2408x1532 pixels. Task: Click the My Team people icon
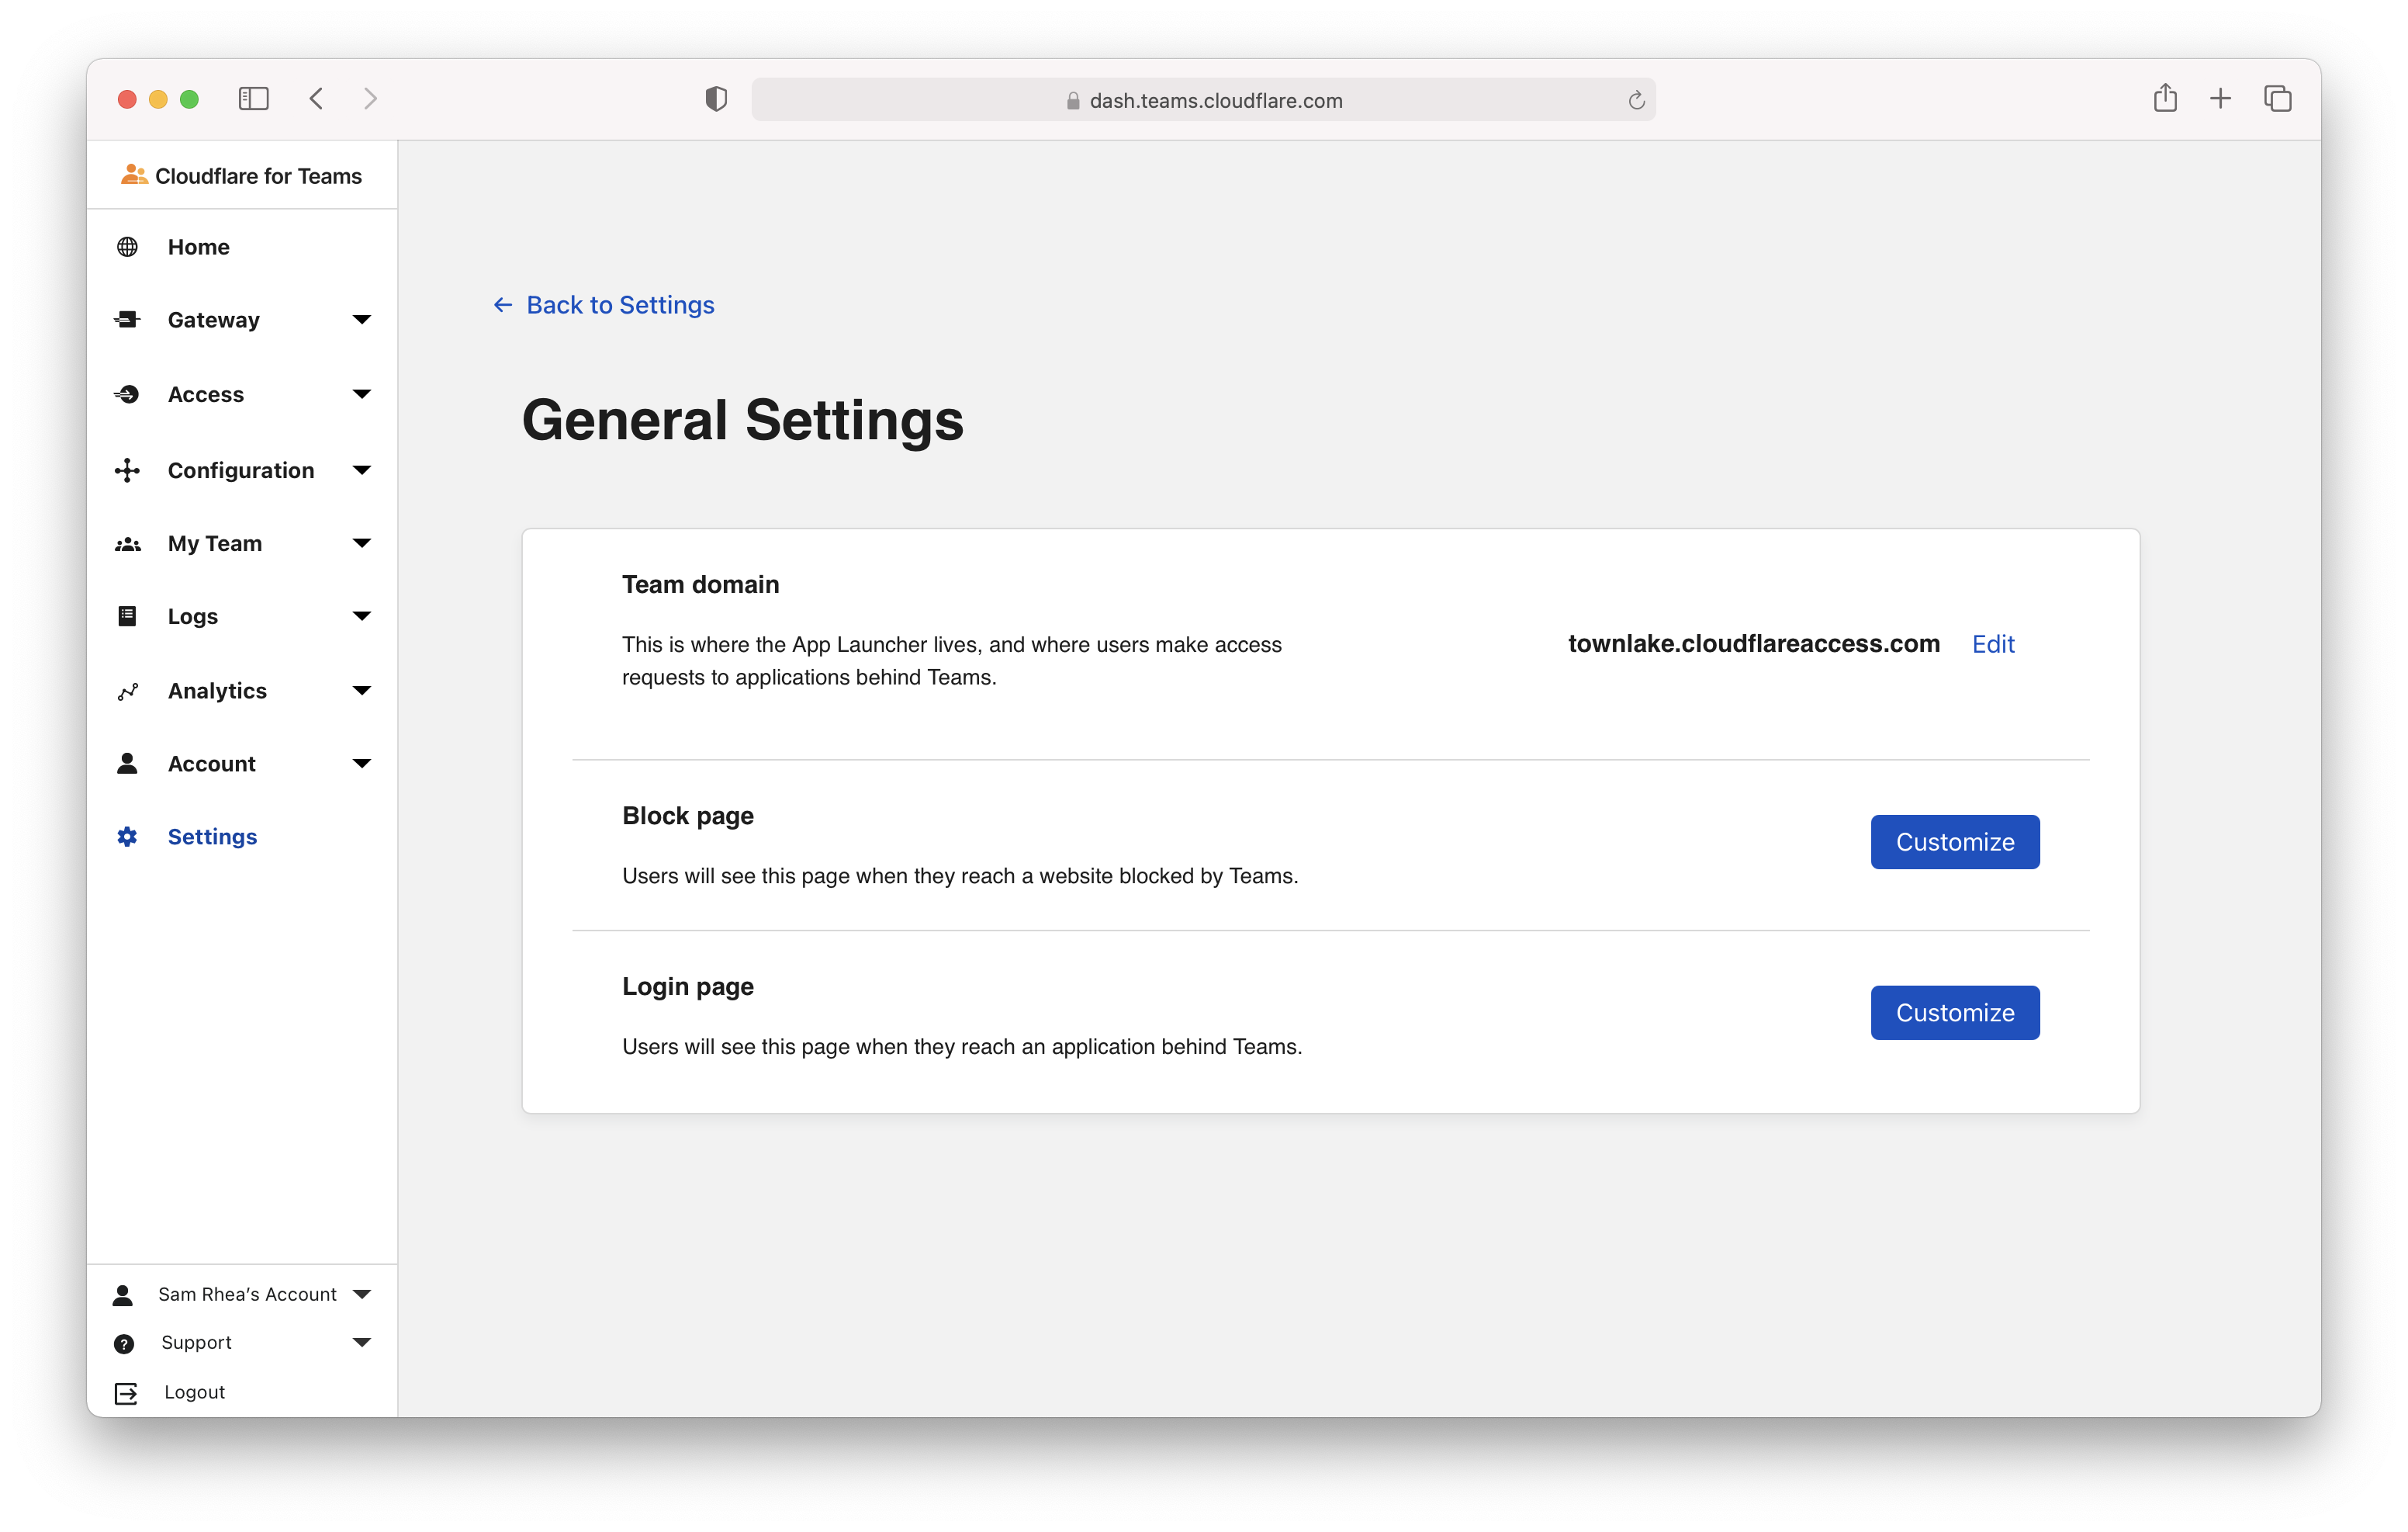pos(128,542)
